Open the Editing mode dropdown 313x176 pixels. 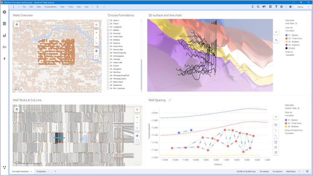(303, 7)
